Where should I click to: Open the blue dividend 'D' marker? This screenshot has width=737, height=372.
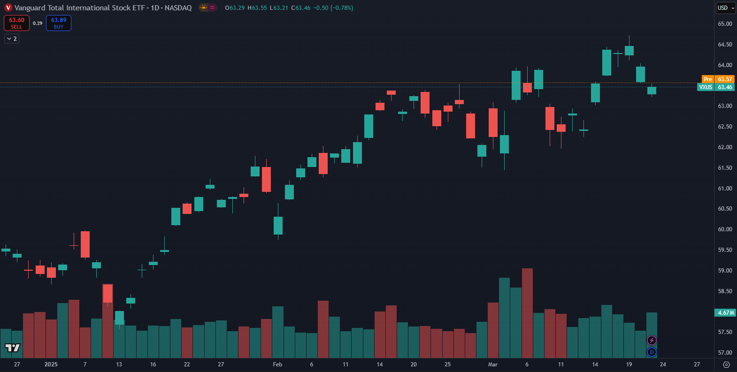652,352
